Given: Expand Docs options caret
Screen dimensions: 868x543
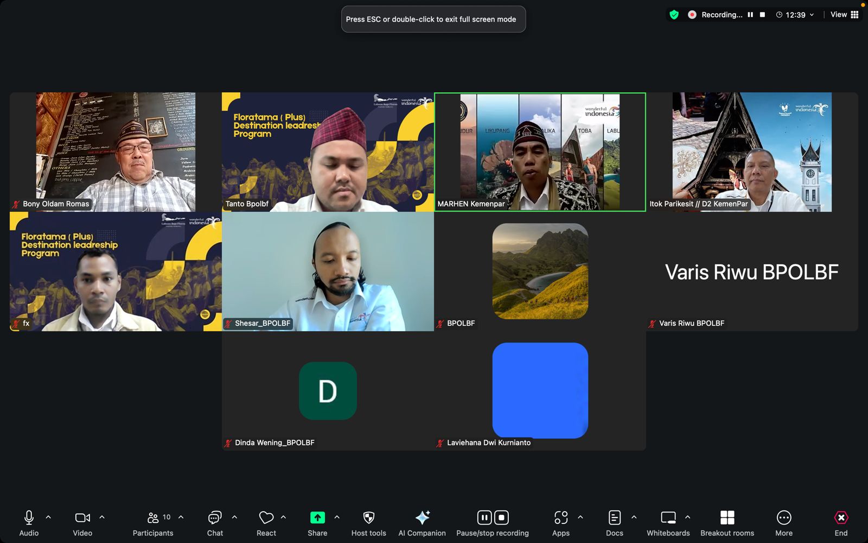Looking at the screenshot, I should click(634, 517).
